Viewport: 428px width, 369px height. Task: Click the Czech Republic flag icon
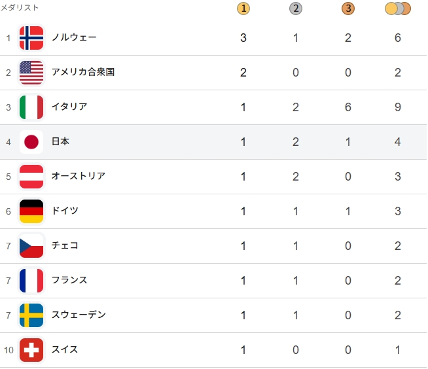pyautogui.click(x=31, y=246)
